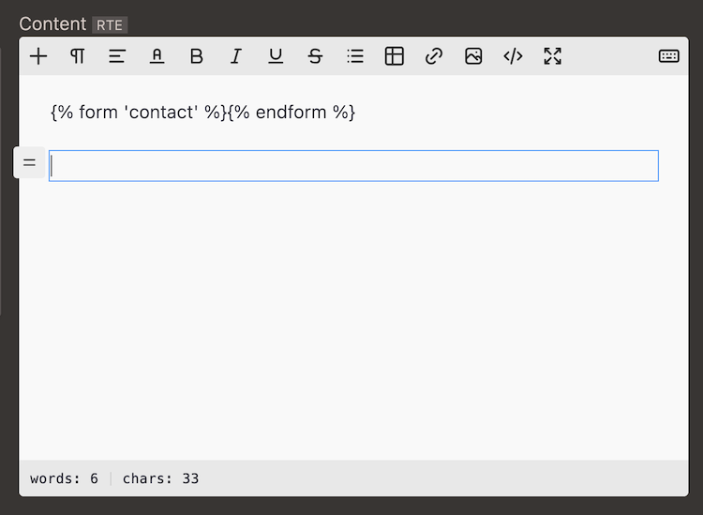Toggle strikethrough formatting
The image size is (703, 515).
click(x=315, y=56)
